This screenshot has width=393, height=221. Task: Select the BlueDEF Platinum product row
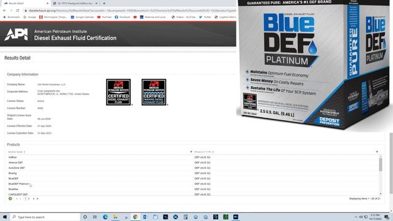pyautogui.click(x=193, y=184)
